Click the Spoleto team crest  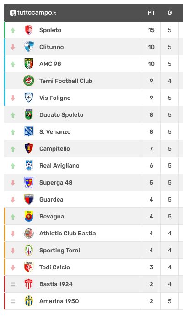click(x=29, y=30)
